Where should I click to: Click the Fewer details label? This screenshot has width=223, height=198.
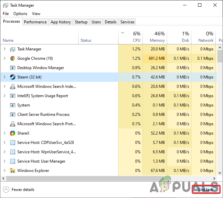click(23, 190)
